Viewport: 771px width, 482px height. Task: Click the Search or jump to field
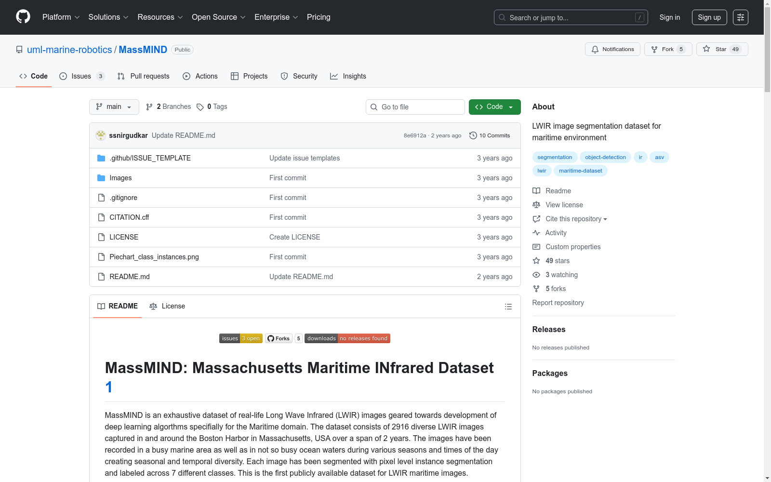(571, 17)
